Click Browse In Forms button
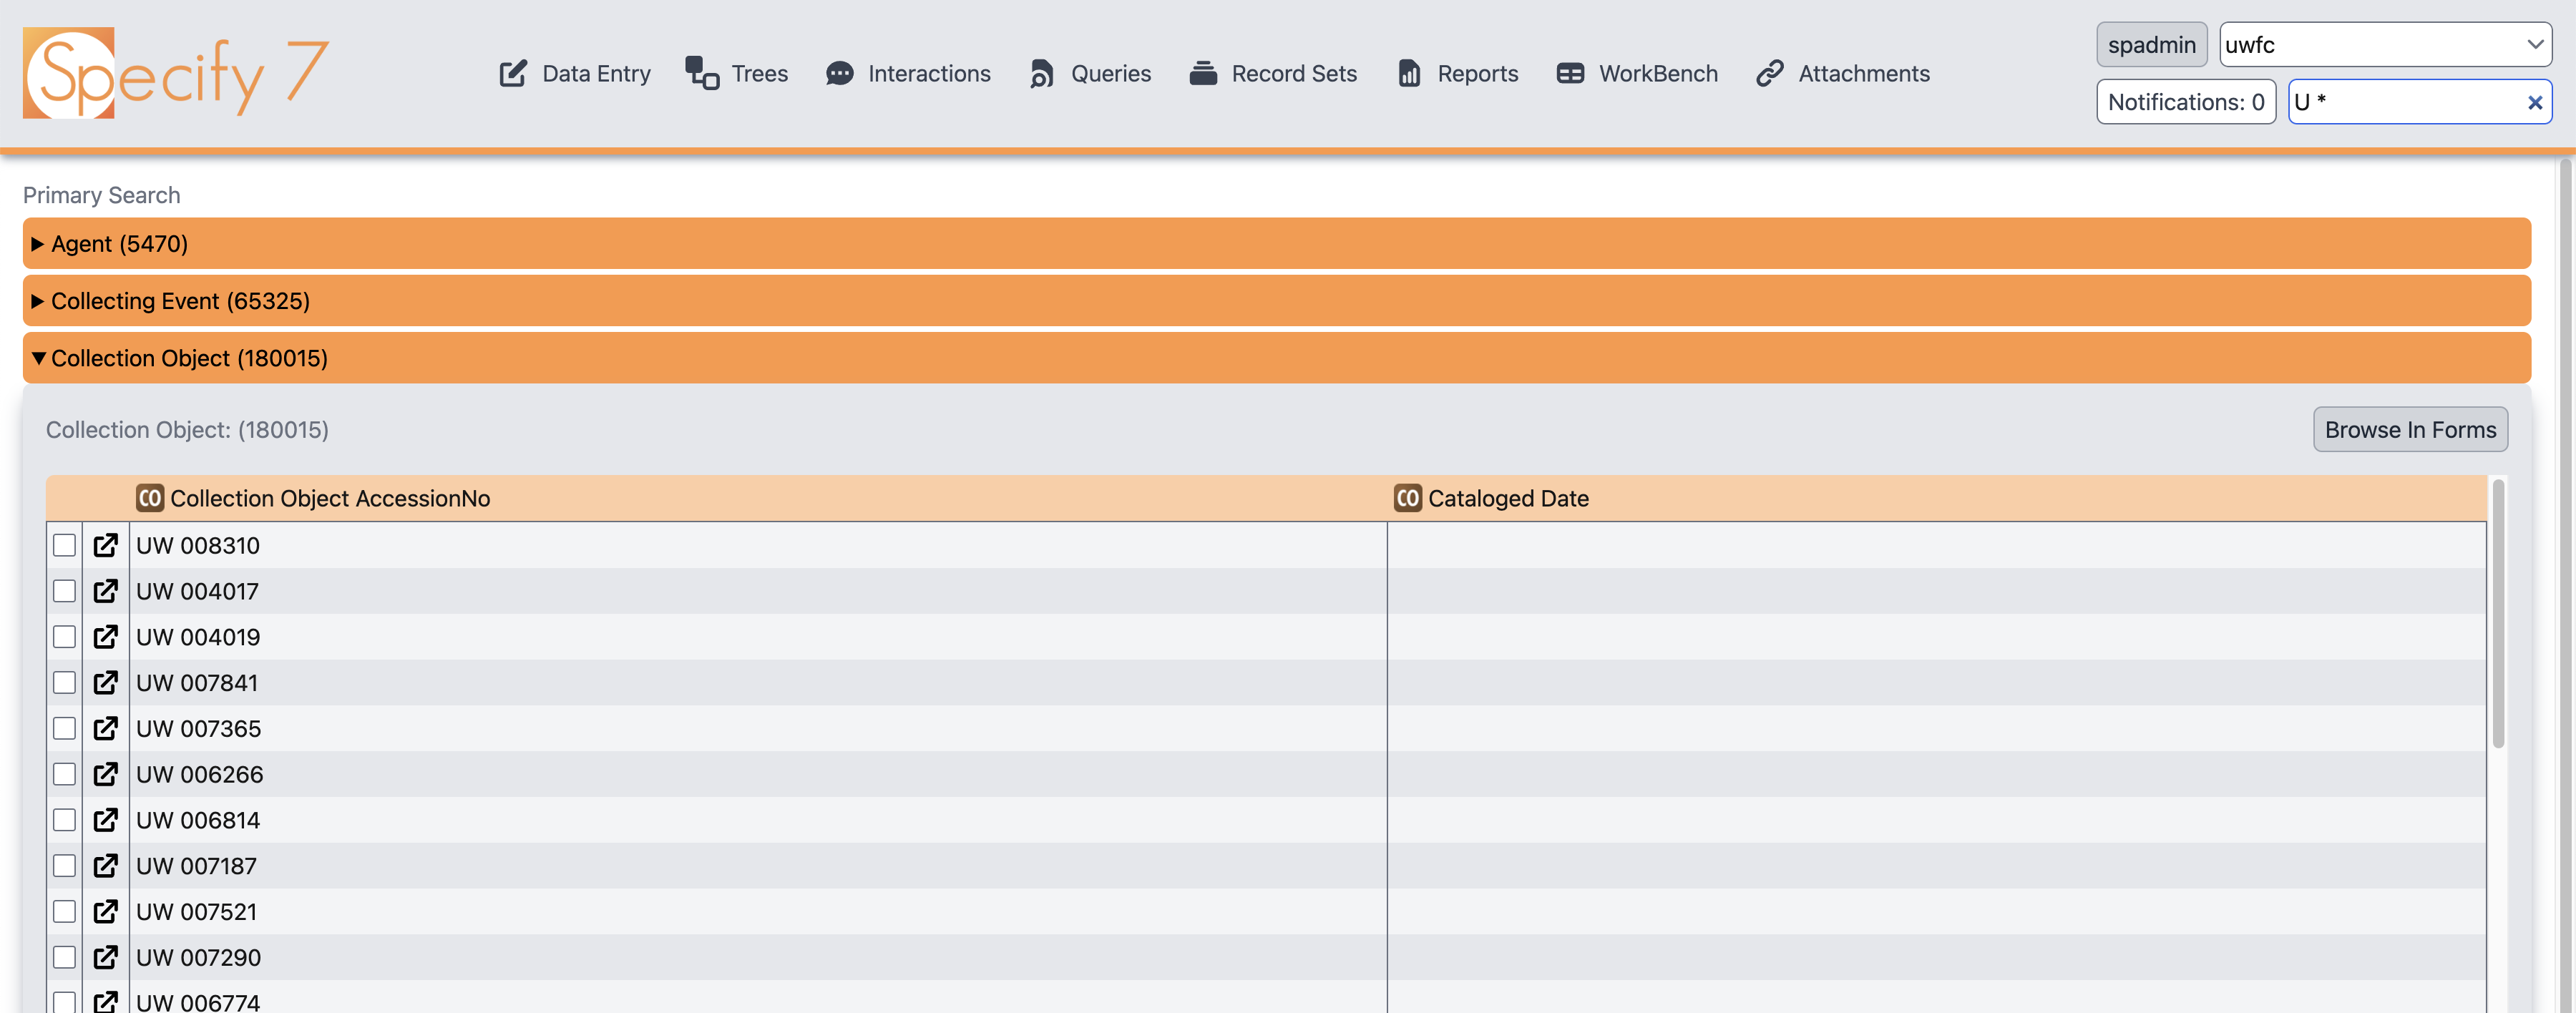Viewport: 2576px width, 1013px height. pos(2409,430)
